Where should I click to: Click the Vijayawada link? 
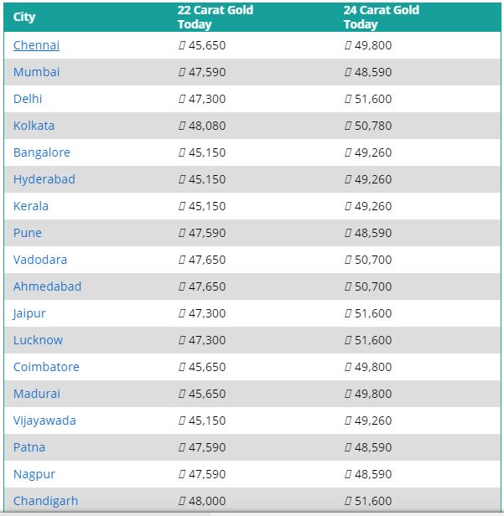[x=44, y=421]
